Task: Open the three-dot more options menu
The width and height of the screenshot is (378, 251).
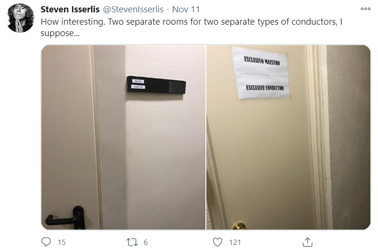Action: pos(365,9)
